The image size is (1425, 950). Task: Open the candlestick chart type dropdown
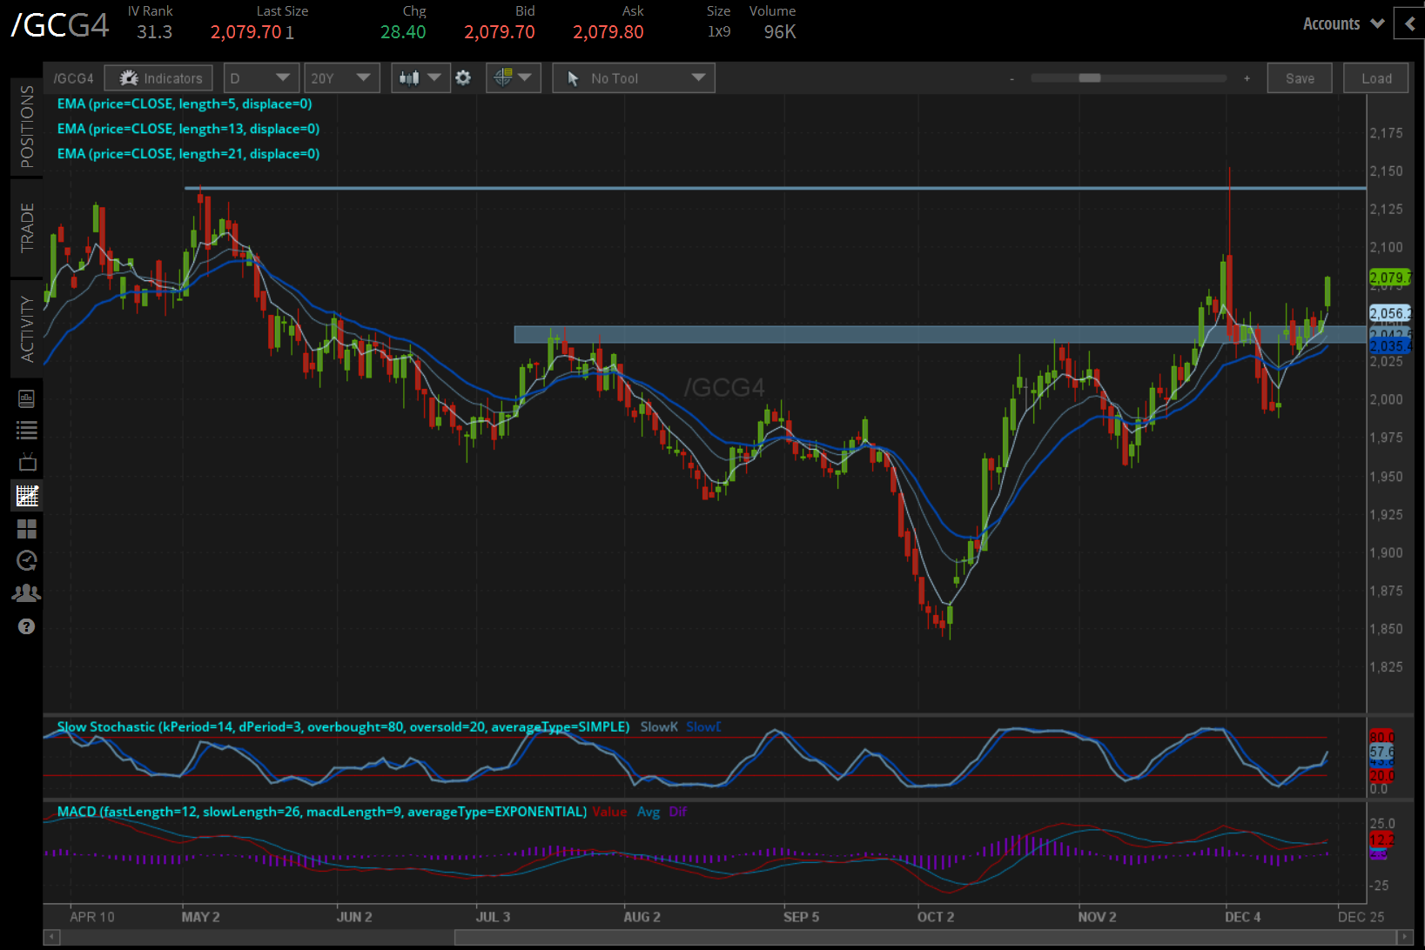420,78
